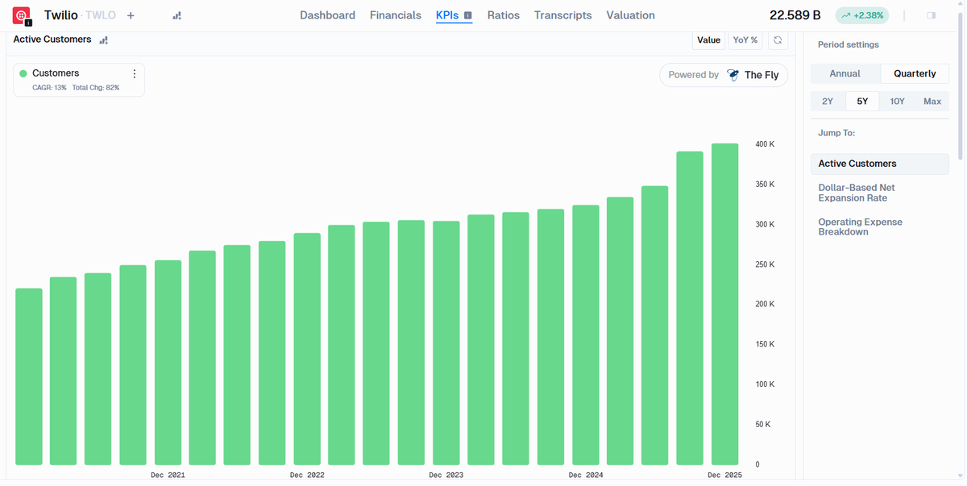The height and width of the screenshot is (486, 967).
Task: Set time range to 5Y
Action: pos(862,102)
